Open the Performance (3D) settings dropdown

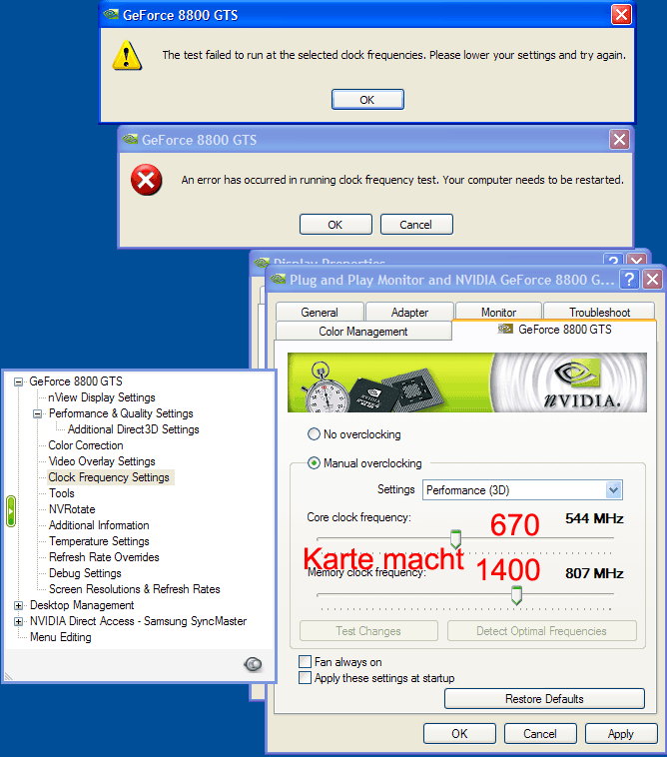(613, 490)
